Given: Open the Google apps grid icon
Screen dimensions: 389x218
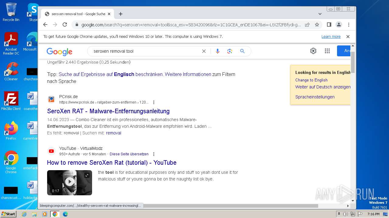Looking at the screenshot, I should pyautogui.click(x=327, y=51).
